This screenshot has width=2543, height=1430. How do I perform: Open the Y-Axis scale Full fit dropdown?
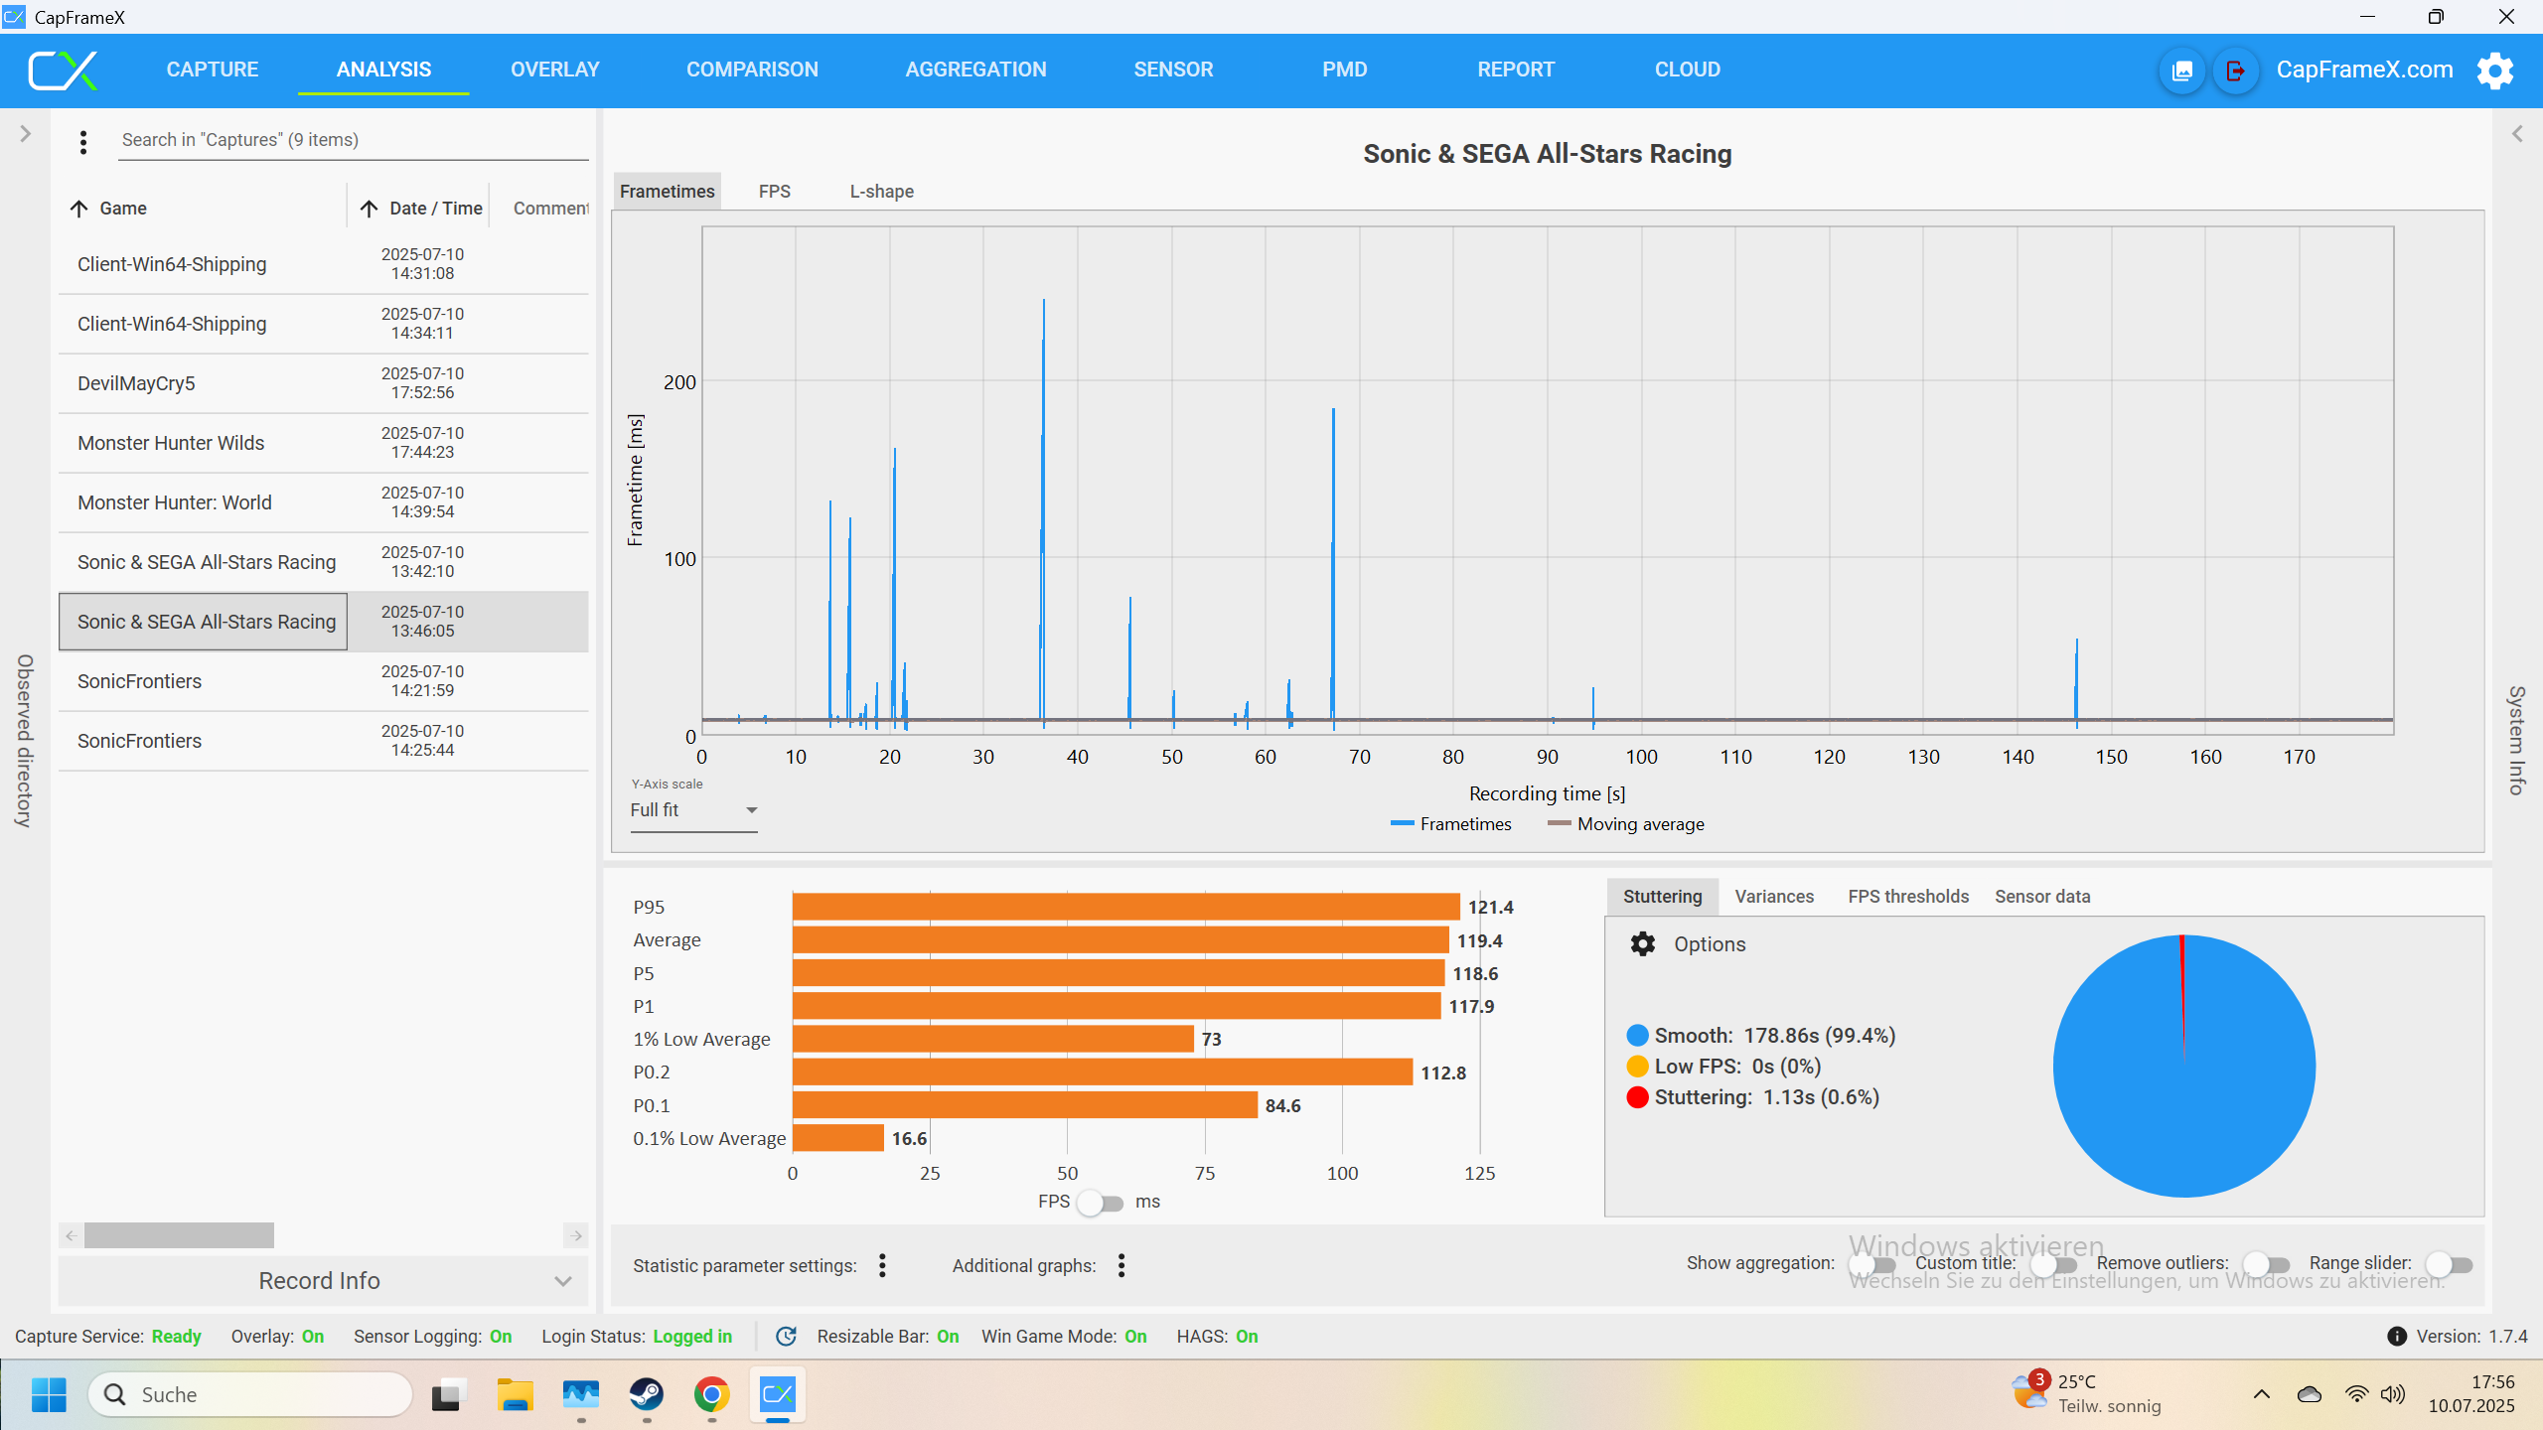tap(693, 810)
